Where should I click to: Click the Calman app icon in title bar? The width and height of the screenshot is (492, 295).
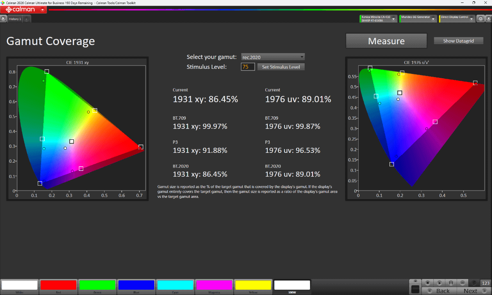[2, 3]
